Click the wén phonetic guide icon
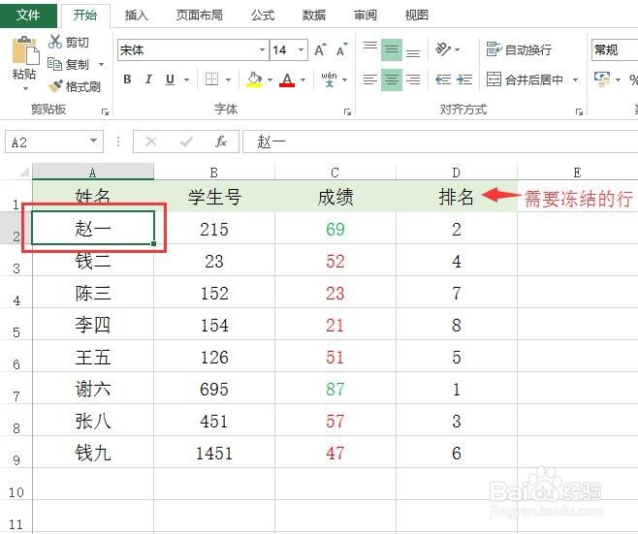The image size is (638, 534). click(x=329, y=79)
